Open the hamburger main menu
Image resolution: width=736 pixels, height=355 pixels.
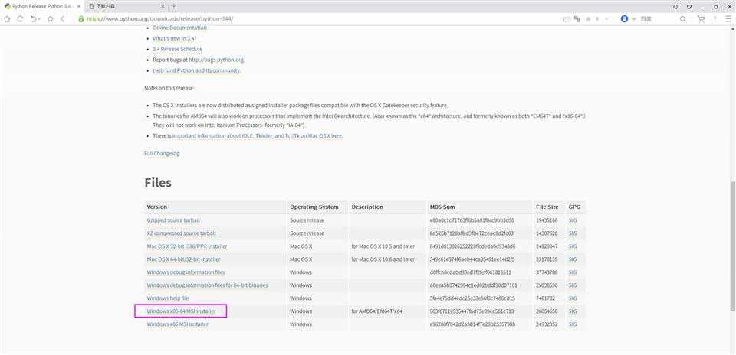point(728,19)
